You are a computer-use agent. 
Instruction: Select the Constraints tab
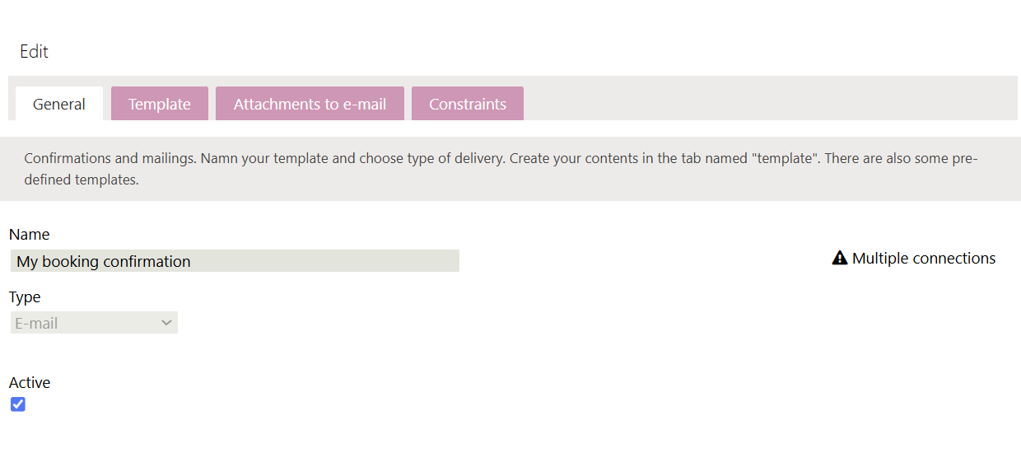tap(468, 105)
